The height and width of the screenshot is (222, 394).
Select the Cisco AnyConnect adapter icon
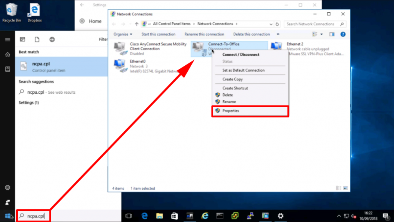pyautogui.click(x=121, y=48)
